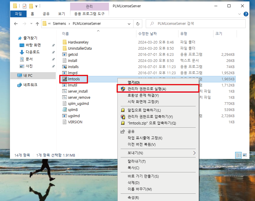Choose 이전 버전 복원(V)

click(x=158, y=144)
